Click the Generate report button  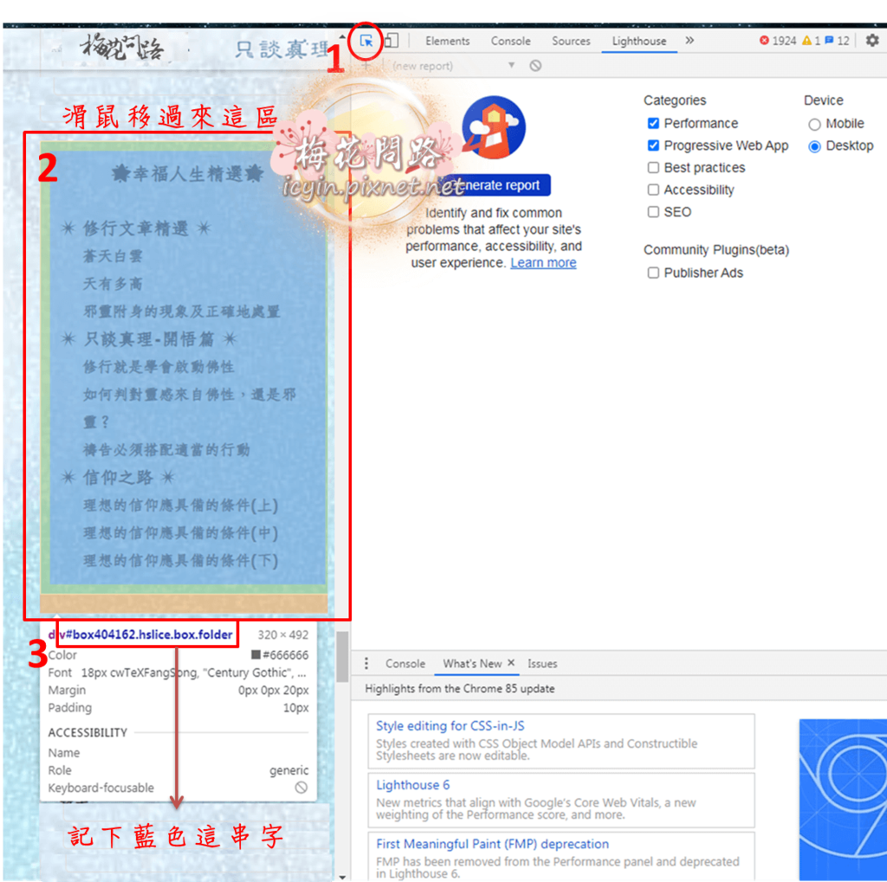tap(495, 185)
